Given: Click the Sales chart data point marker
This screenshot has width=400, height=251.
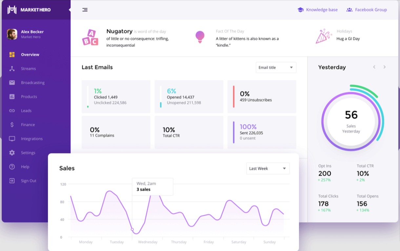Looking at the screenshot, I should click(x=132, y=229).
